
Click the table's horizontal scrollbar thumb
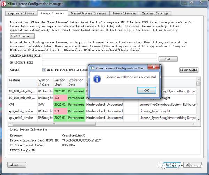pyautogui.click(x=53, y=124)
